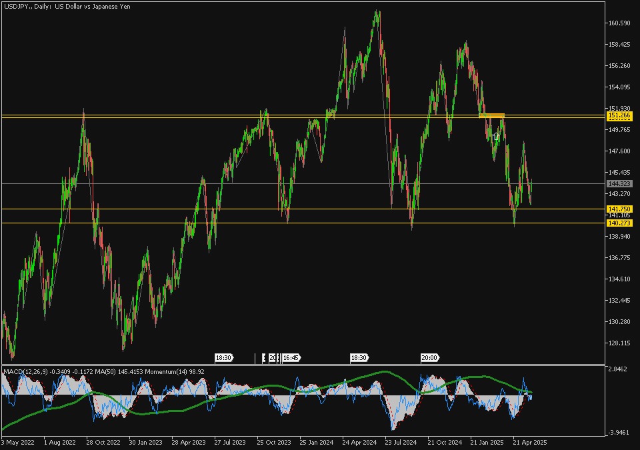Viewport: 640px width, 450px height.
Task: Click the MA(50) 145.4153 indicator value
Action: (119, 371)
